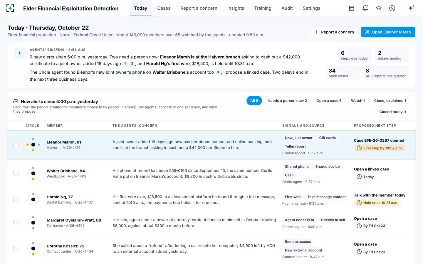Open Walter Brisbane's circle diagram
Screen dimensions: 423x264
coord(33,173)
